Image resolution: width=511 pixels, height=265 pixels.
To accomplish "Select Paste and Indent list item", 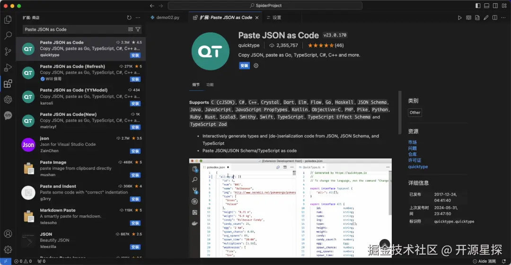I will point(81,193).
